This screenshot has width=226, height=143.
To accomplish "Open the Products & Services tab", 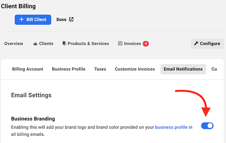I will click(x=86, y=44).
